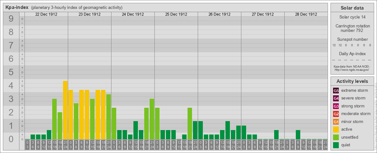Click the yellow active level swatch
The height and width of the screenshot is (153, 377).
[336, 129]
